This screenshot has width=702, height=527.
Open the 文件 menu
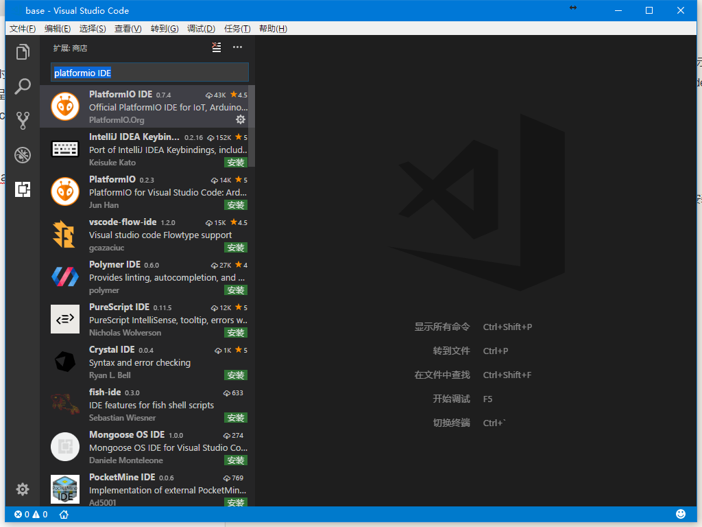point(21,28)
